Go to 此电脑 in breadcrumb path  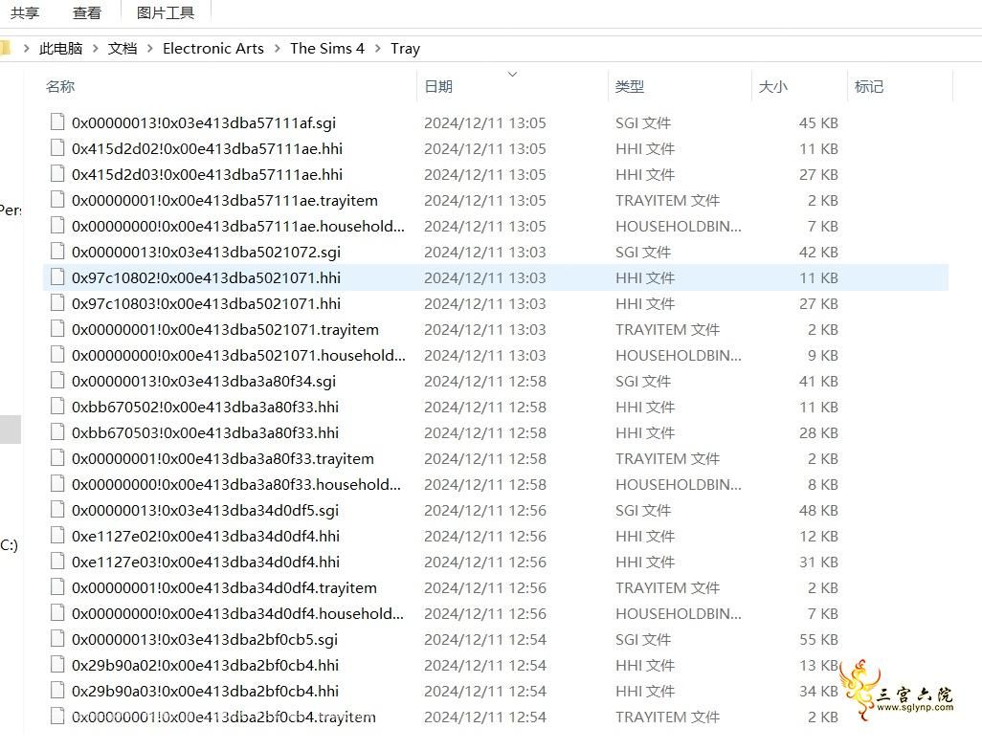tap(60, 48)
